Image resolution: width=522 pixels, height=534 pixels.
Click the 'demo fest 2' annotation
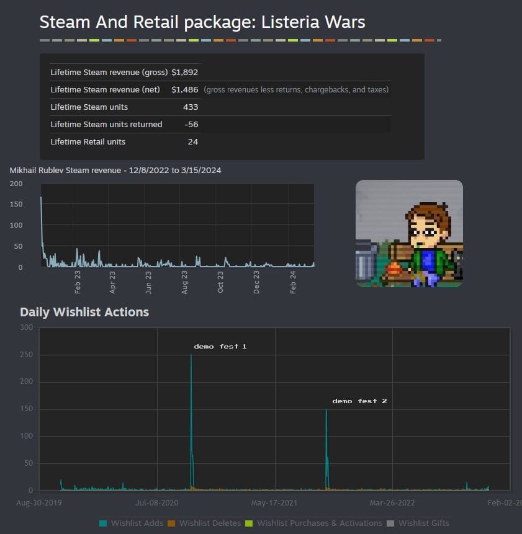[x=359, y=401]
